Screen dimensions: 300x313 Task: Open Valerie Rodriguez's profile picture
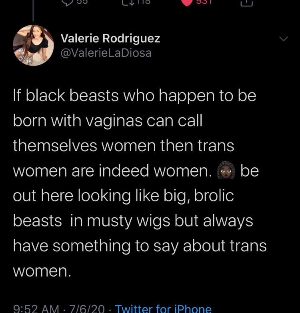(x=33, y=45)
